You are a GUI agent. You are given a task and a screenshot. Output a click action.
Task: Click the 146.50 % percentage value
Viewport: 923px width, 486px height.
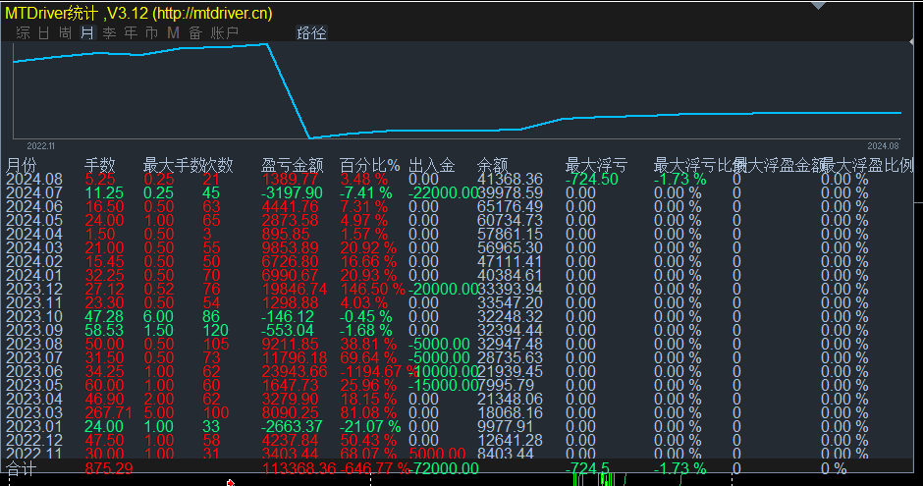372,290
